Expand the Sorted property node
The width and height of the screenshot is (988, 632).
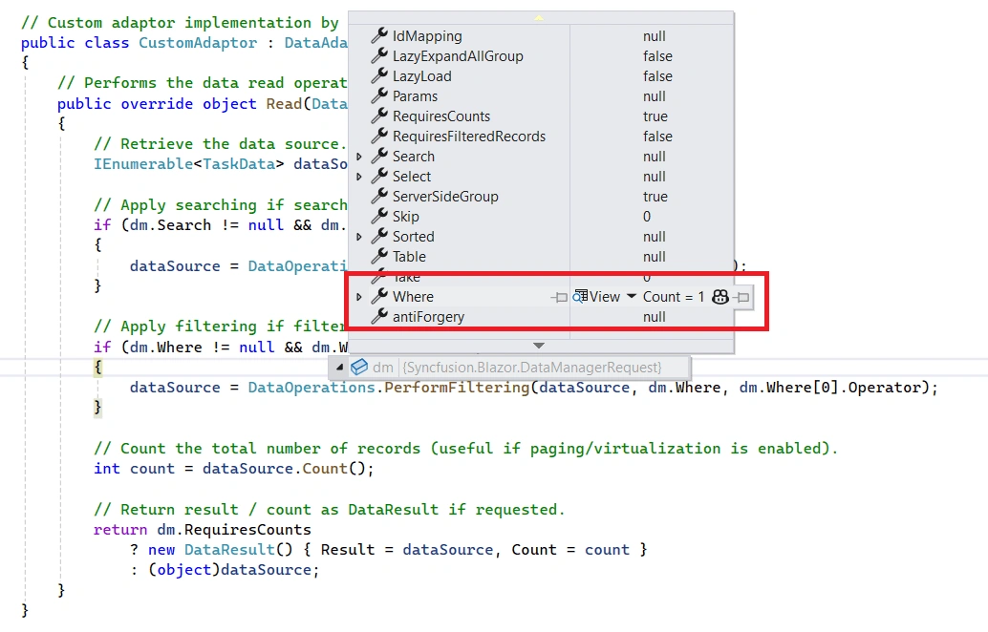coord(359,237)
